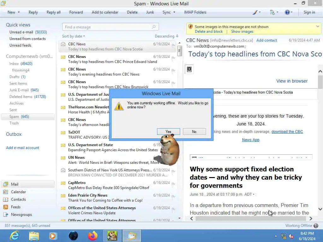
Task: Toggle Descending sort order
Action: coord(167,36)
